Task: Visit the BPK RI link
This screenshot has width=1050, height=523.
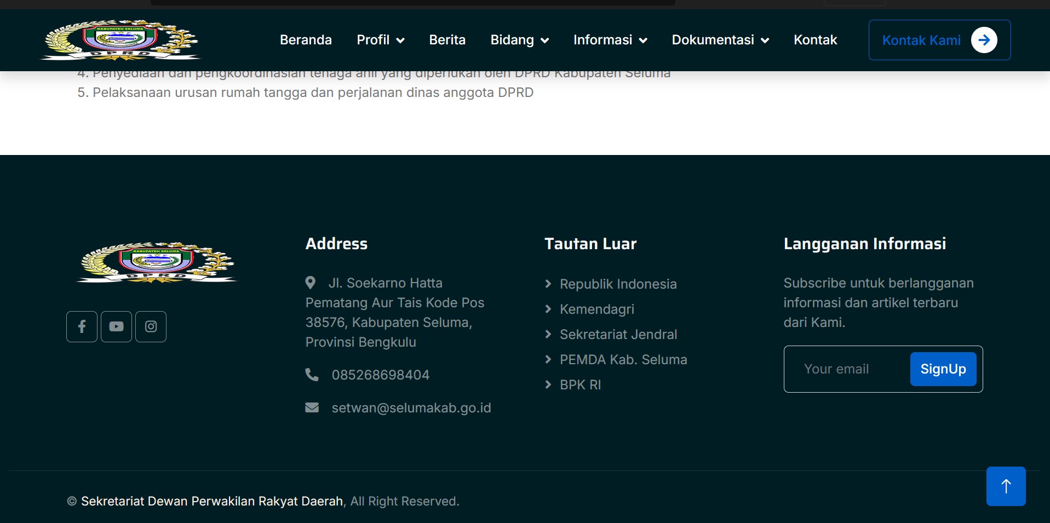Action: coord(580,385)
